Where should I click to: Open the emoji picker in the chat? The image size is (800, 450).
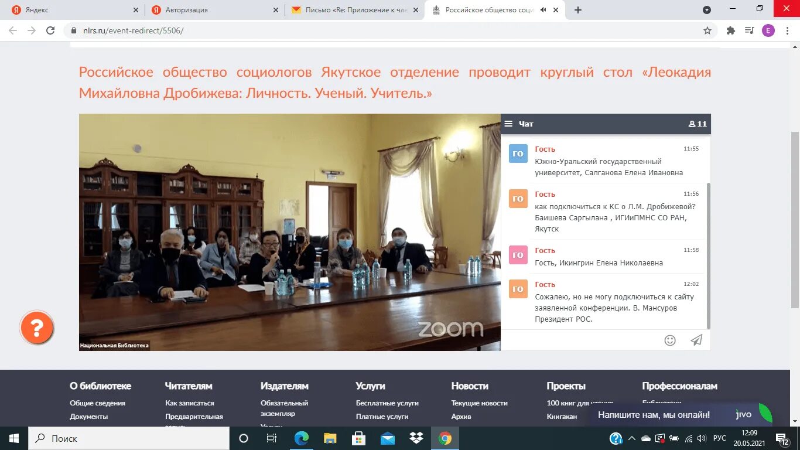click(670, 340)
